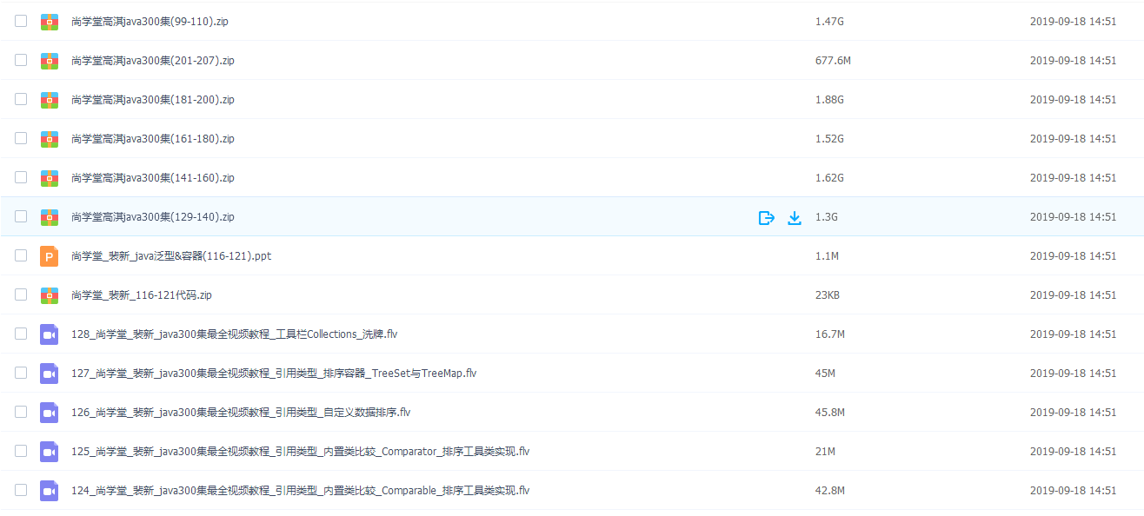Click zip icon for 116-121代码.zip

pos(50,295)
